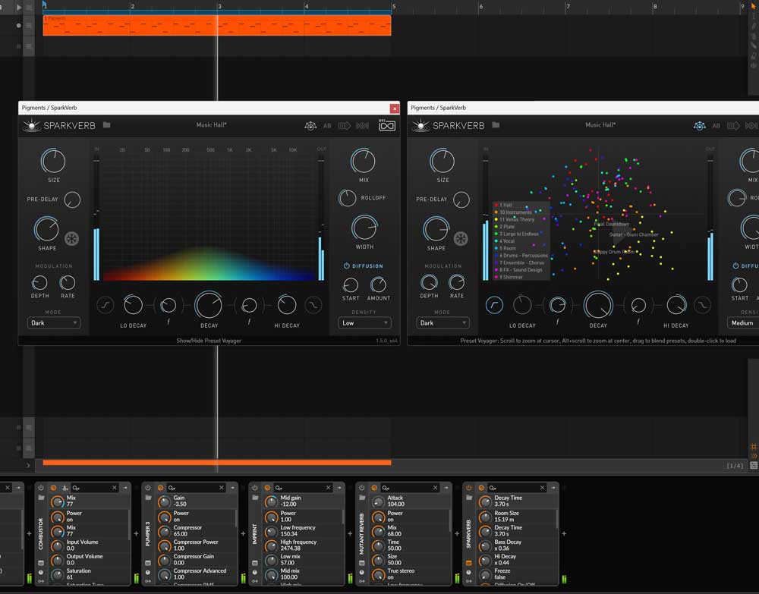Click the freeze snowflake button in left SparkVerb
This screenshot has width=759, height=594.
[x=71, y=238]
